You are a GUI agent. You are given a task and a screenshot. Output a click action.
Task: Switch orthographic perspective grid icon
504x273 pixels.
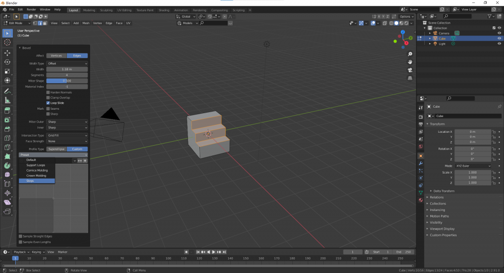point(410,78)
